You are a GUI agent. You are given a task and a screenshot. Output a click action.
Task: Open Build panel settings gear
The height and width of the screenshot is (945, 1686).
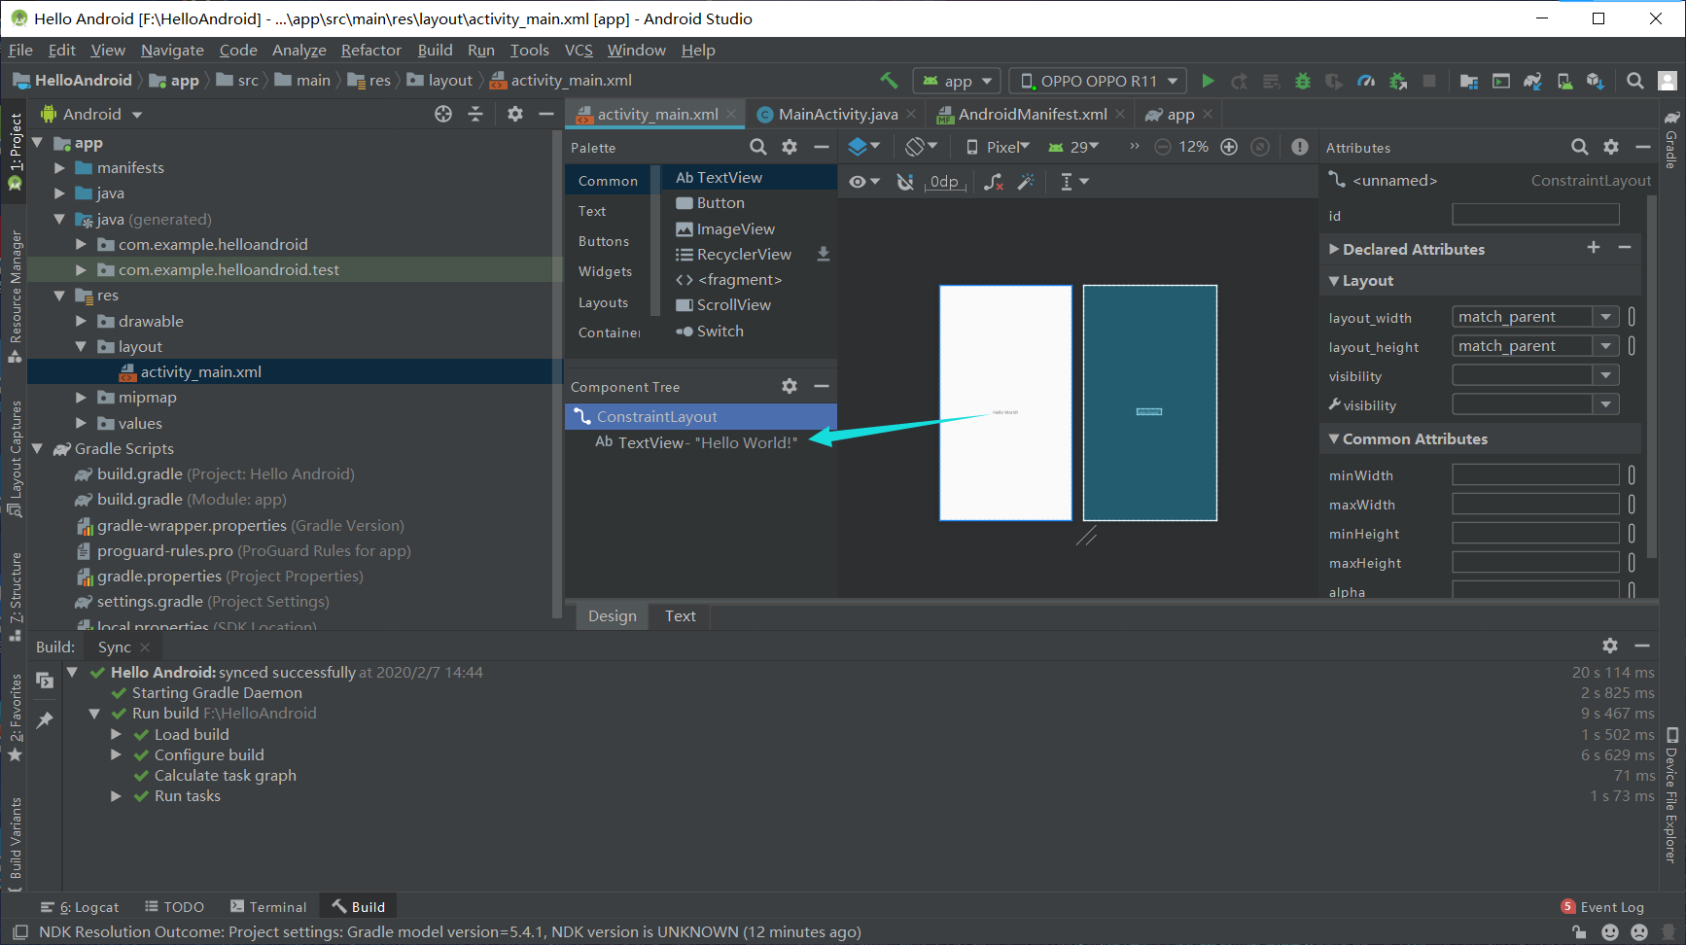[1610, 646]
